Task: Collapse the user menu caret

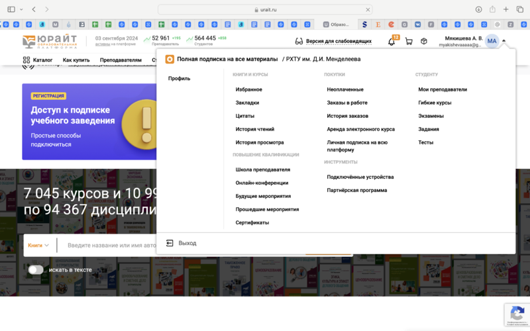Action: click(503, 41)
